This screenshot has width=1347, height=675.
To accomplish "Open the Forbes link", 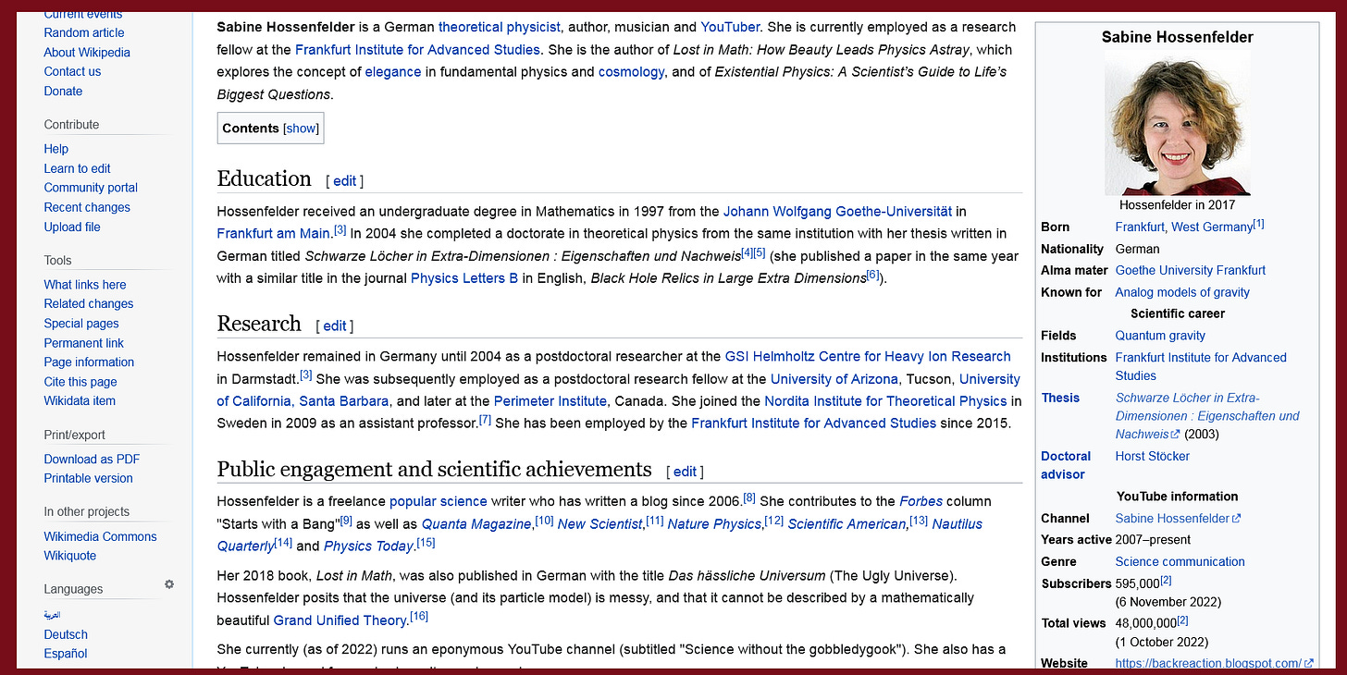I will 921,501.
